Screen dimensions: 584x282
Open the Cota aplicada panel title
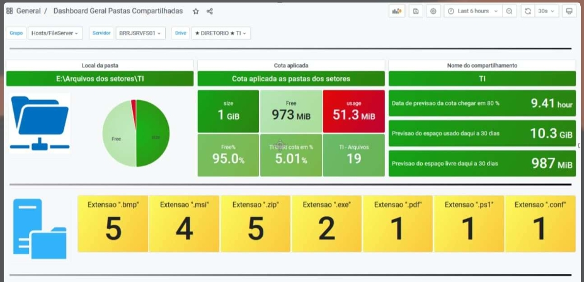point(291,65)
